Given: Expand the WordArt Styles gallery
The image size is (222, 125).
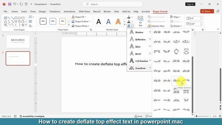Looking at the screenshot, I should pos(125,25).
